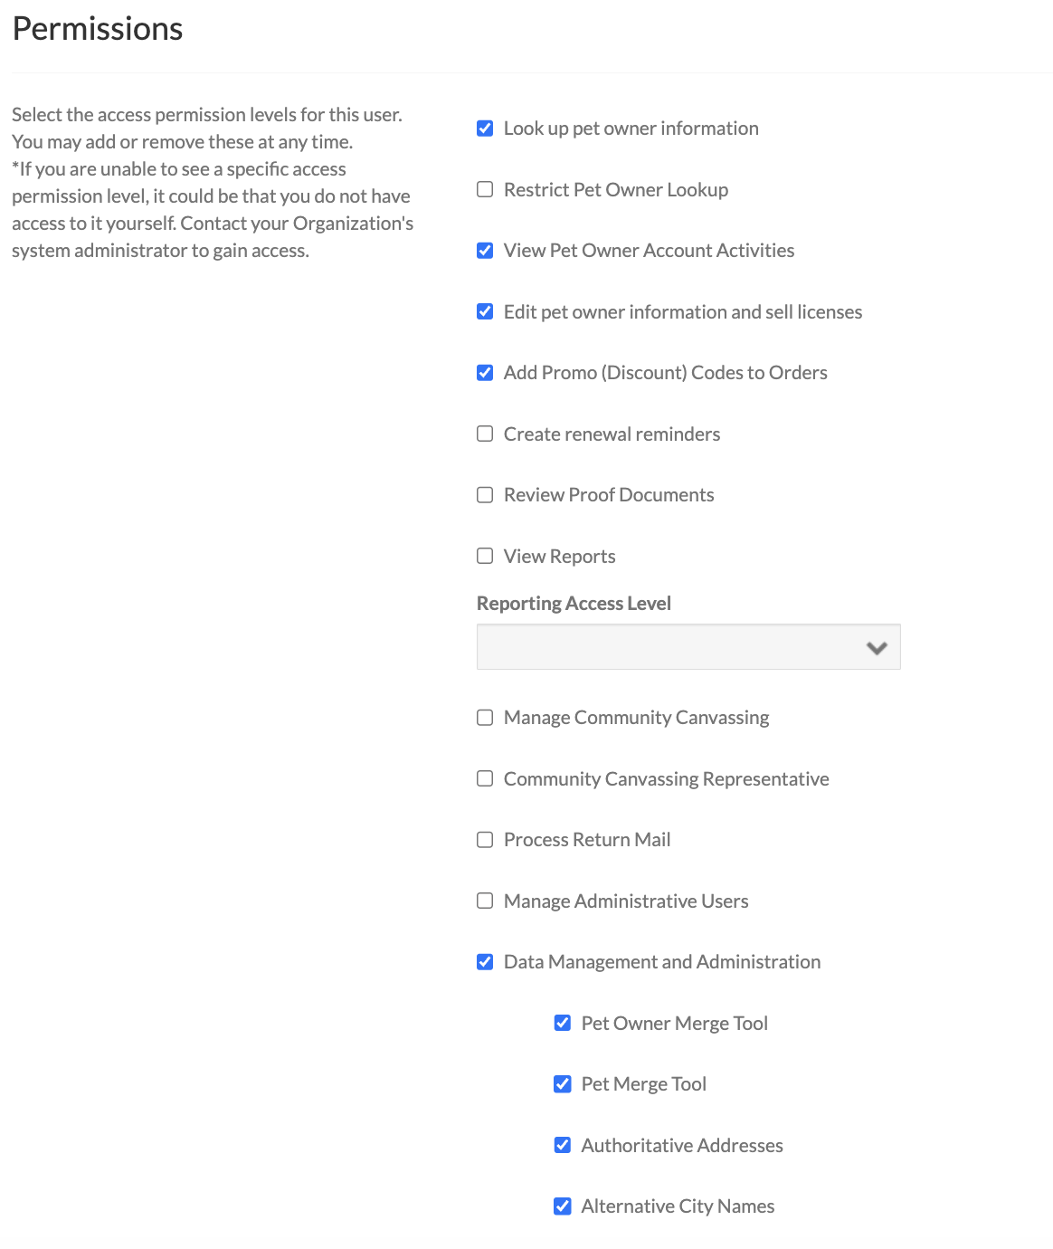Screen dimensions: 1053x1249
Task: Open the Reporting Access Level dropdown
Action: tap(688, 646)
